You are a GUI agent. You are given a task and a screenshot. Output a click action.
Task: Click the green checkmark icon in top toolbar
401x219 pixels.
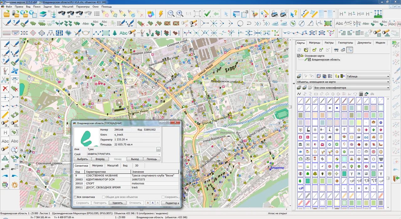click(x=207, y=14)
